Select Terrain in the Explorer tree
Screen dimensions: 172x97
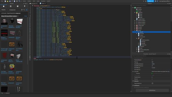point(139,11)
